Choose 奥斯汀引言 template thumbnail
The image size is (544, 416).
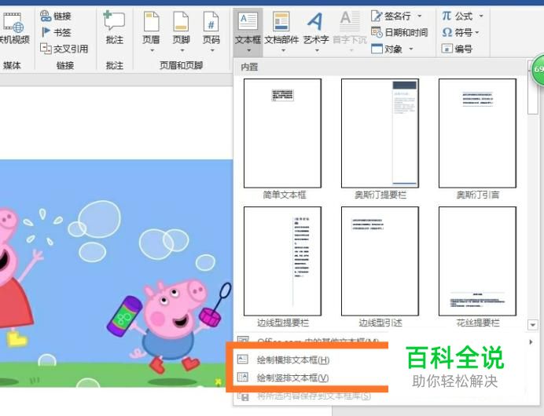477,133
